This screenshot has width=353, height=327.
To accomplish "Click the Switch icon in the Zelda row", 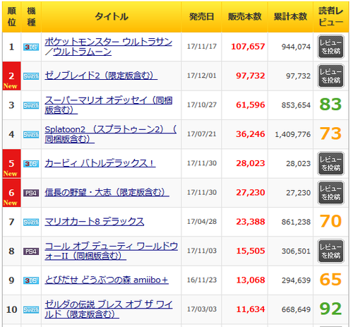I will point(31,310).
